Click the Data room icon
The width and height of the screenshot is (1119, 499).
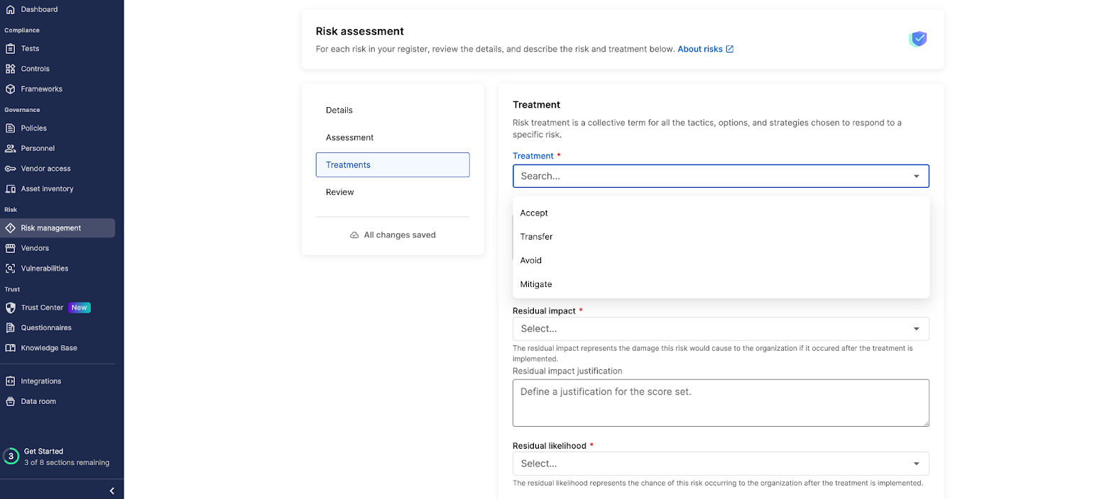(10, 401)
